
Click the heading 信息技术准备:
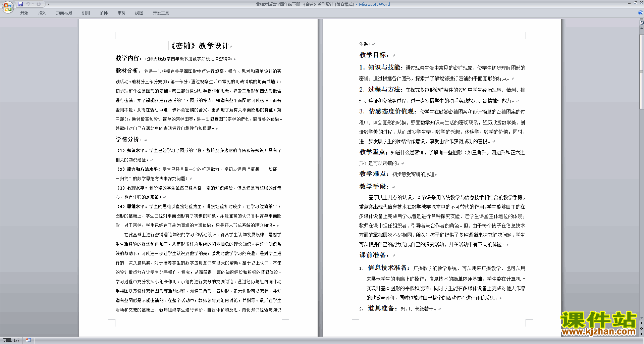[389, 268]
